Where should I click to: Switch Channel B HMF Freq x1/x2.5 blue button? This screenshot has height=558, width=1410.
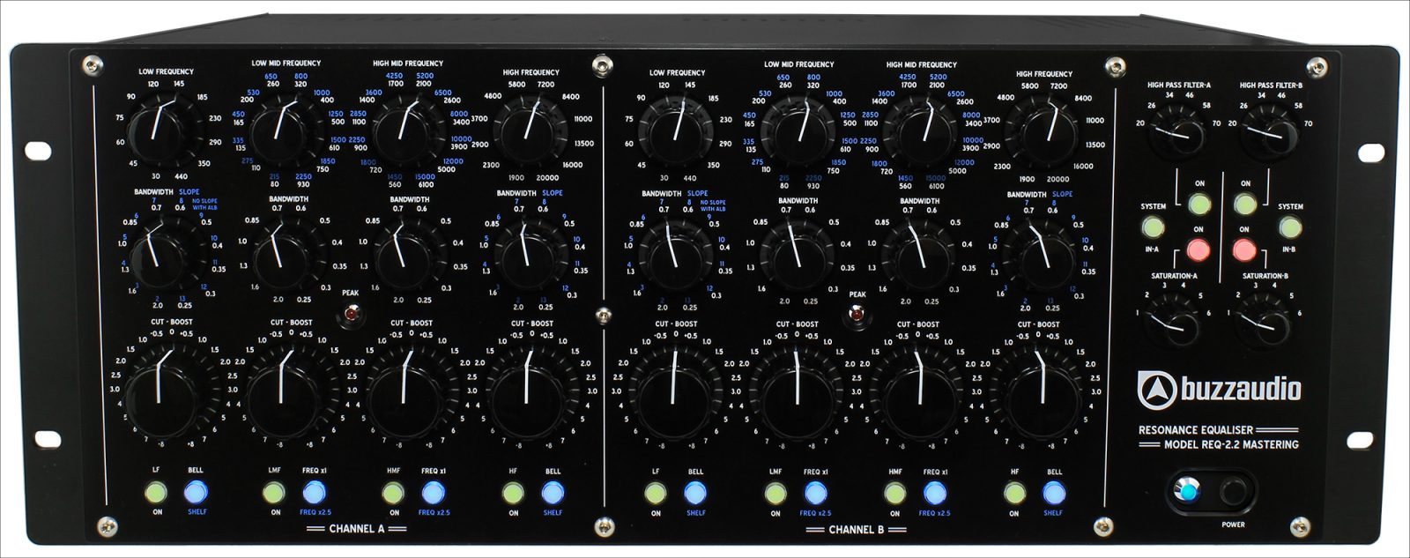click(x=934, y=493)
